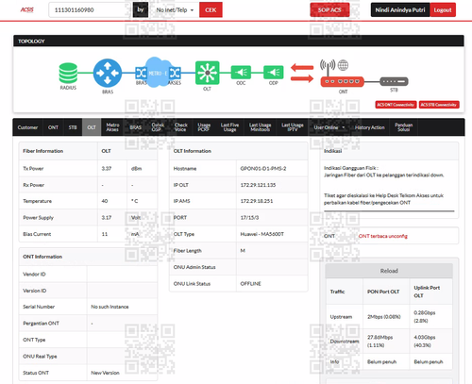Open the Last Usage IPTV tab
The height and width of the screenshot is (384, 472).
tap(293, 127)
